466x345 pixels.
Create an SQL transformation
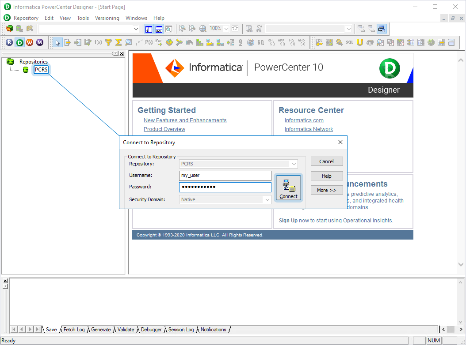click(349, 42)
